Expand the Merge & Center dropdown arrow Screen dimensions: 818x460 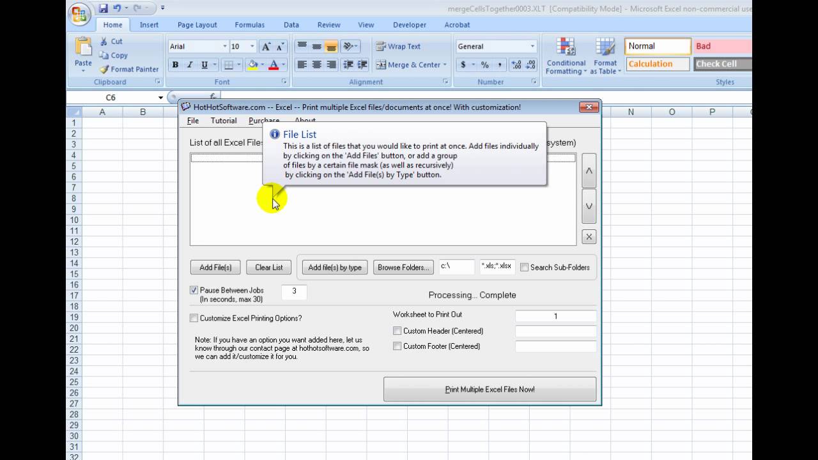coord(445,65)
